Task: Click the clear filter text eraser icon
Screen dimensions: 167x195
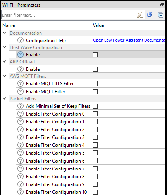Action: pyautogui.click(x=139, y=15)
